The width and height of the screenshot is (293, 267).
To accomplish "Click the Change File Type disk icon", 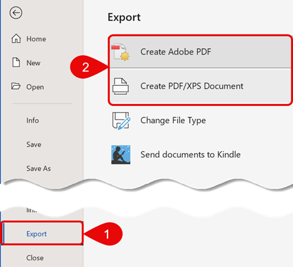I will 121,120.
